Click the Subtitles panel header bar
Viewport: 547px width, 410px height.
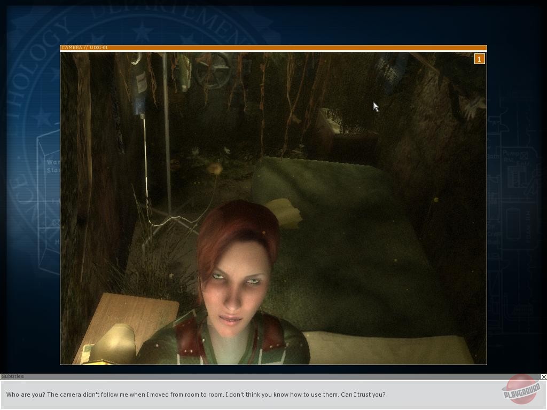(x=267, y=377)
